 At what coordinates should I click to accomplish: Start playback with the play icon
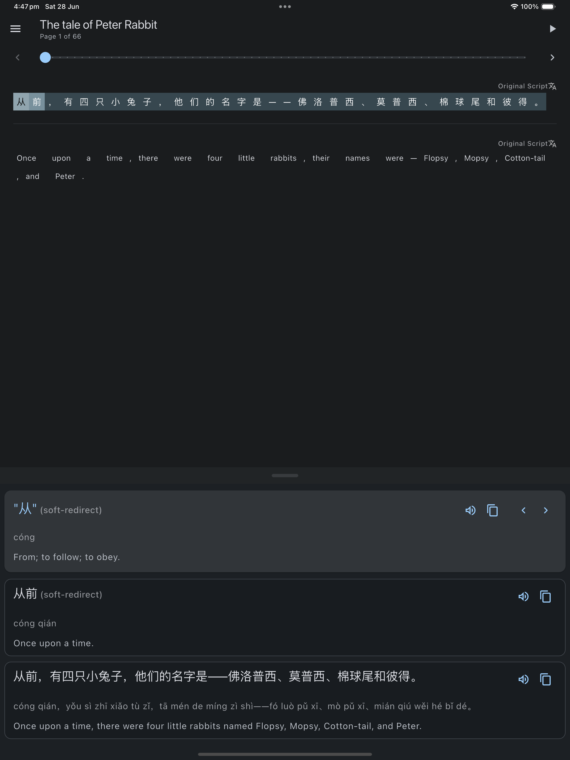pyautogui.click(x=553, y=28)
